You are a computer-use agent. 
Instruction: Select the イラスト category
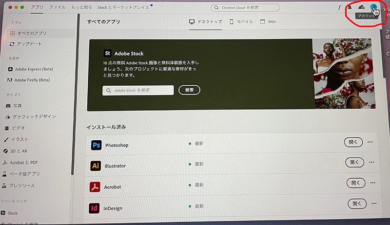point(16,140)
